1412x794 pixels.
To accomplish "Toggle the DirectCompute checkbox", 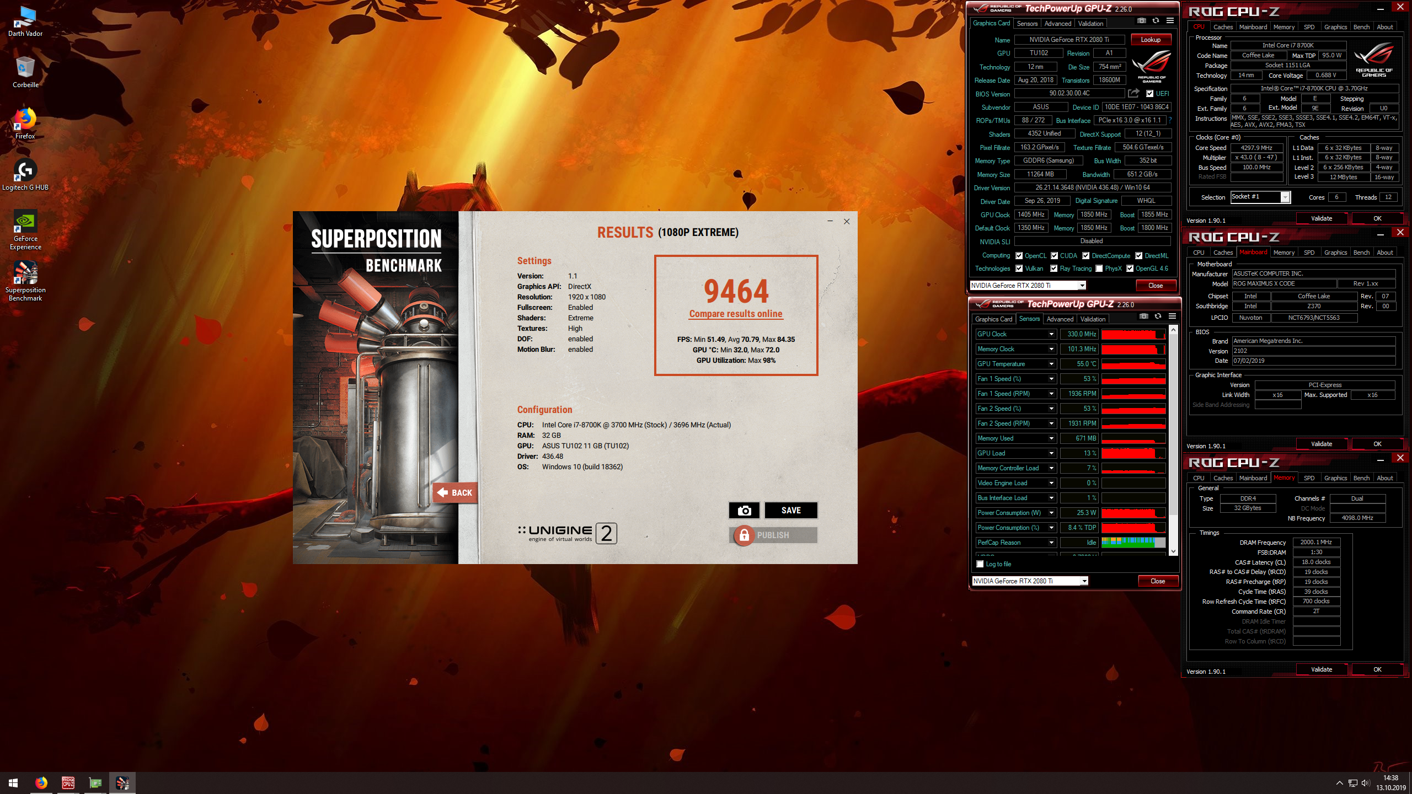I will (x=1085, y=256).
